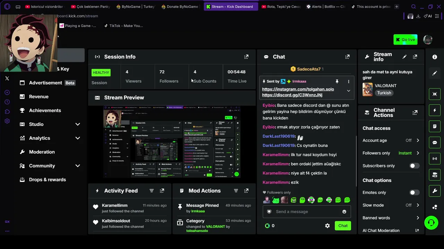
Task: Open AI Chat Moderation external link
Action: coord(417,231)
